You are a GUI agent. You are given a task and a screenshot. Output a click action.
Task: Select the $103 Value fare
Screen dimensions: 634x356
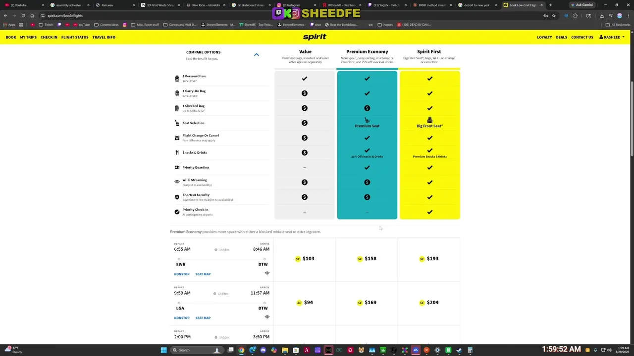tap(305, 259)
